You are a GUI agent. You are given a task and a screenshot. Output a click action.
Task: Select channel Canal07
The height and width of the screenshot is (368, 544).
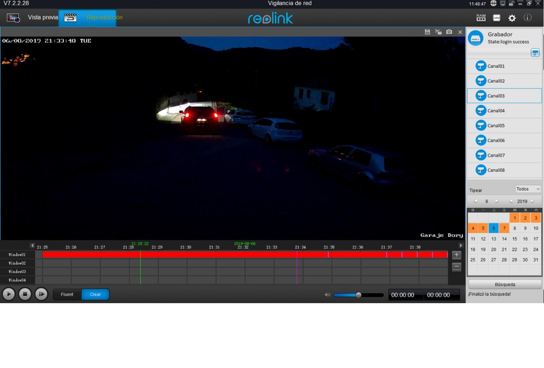(x=504, y=155)
